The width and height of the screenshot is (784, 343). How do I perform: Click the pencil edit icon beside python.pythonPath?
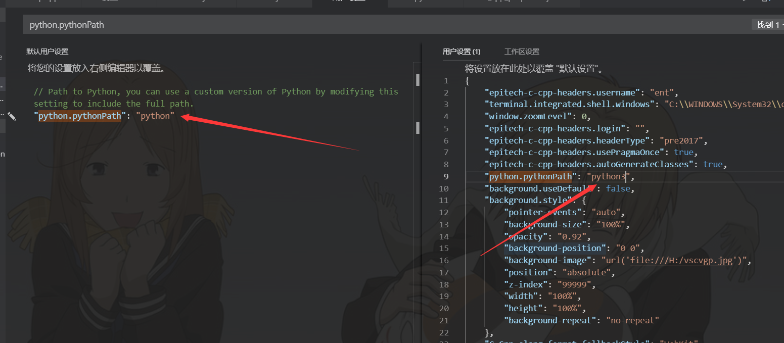coord(12,116)
